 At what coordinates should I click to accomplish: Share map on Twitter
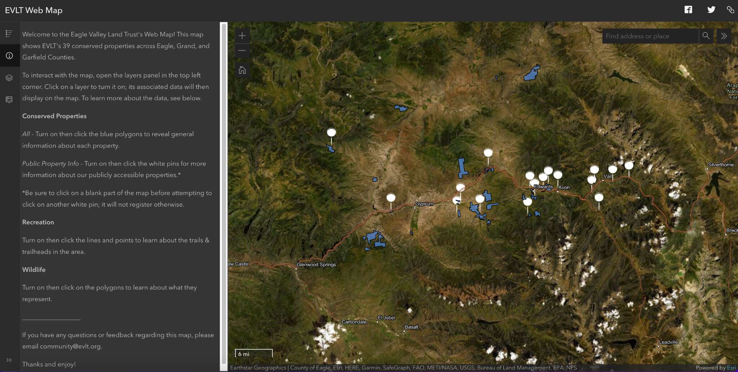coord(711,10)
